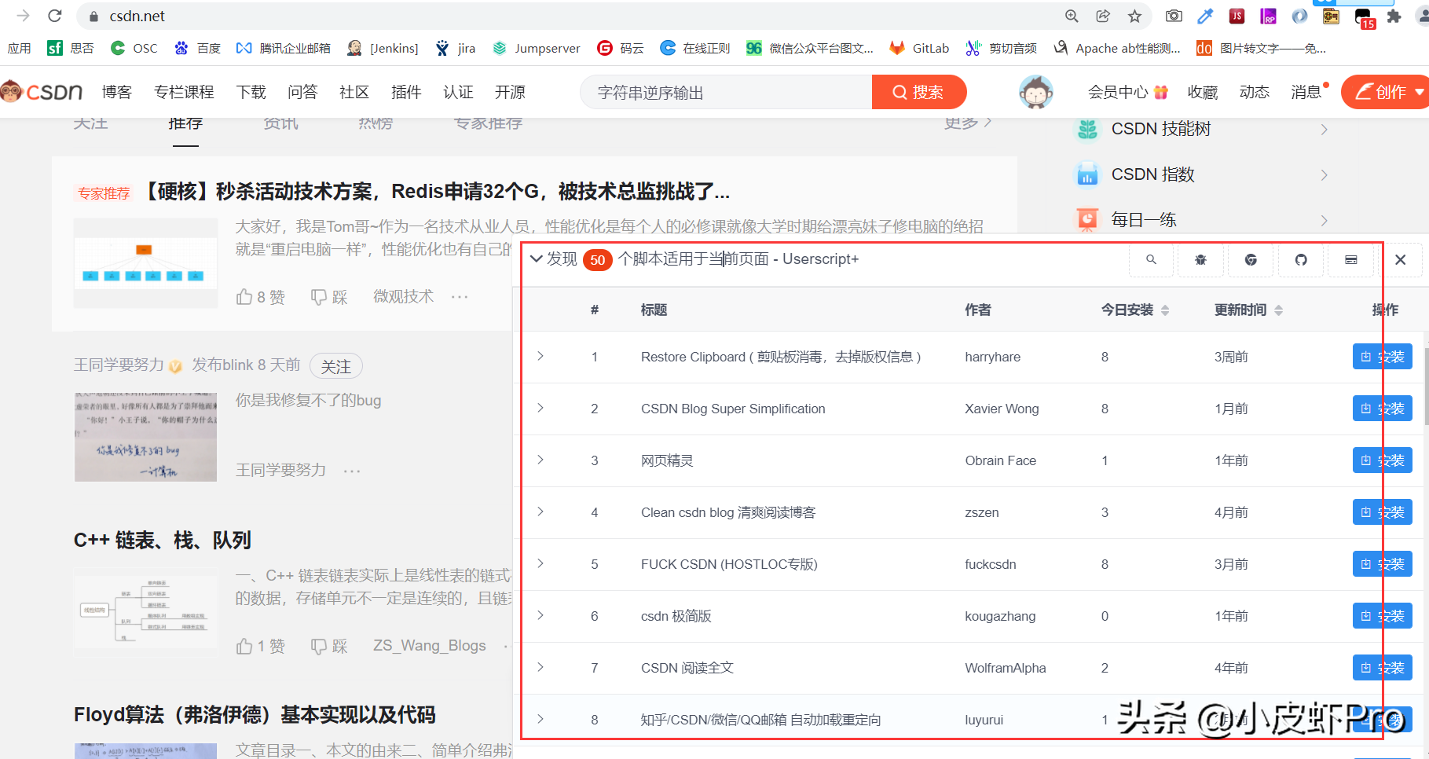
Task: Install the Clean csdn blog script
Action: 1383,512
